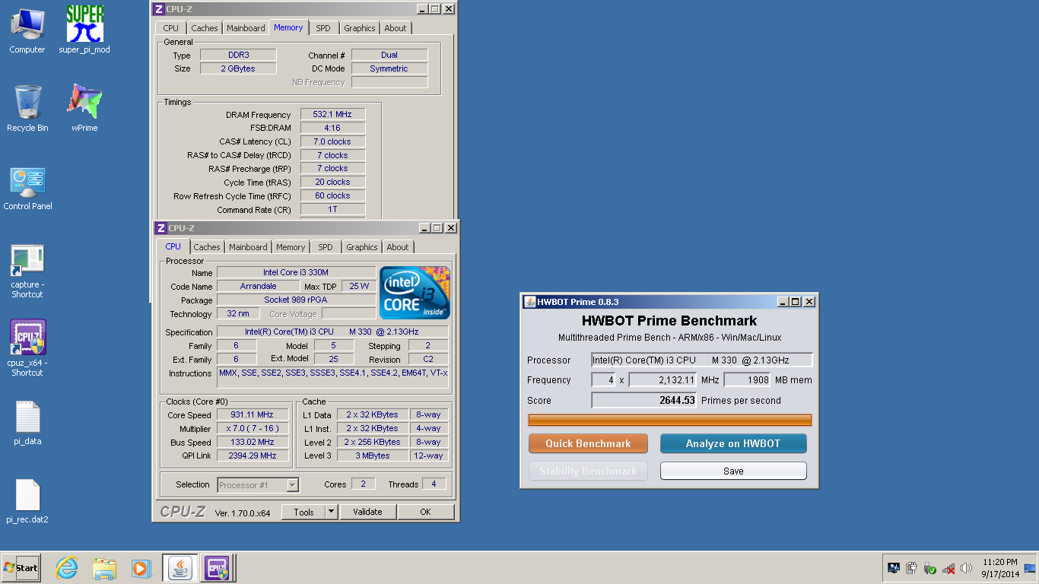Switch to the Graphics tab in front CPU-Z window

pos(362,247)
